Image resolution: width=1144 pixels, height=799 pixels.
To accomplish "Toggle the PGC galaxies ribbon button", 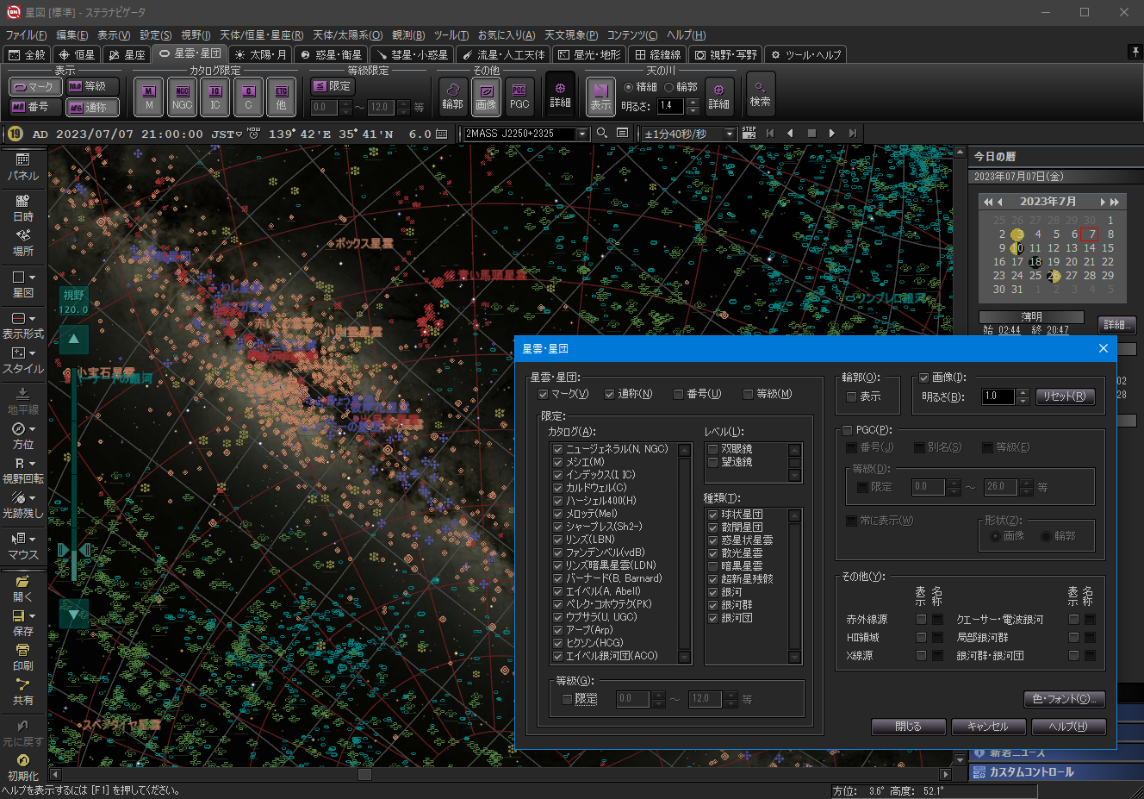I will (x=519, y=95).
